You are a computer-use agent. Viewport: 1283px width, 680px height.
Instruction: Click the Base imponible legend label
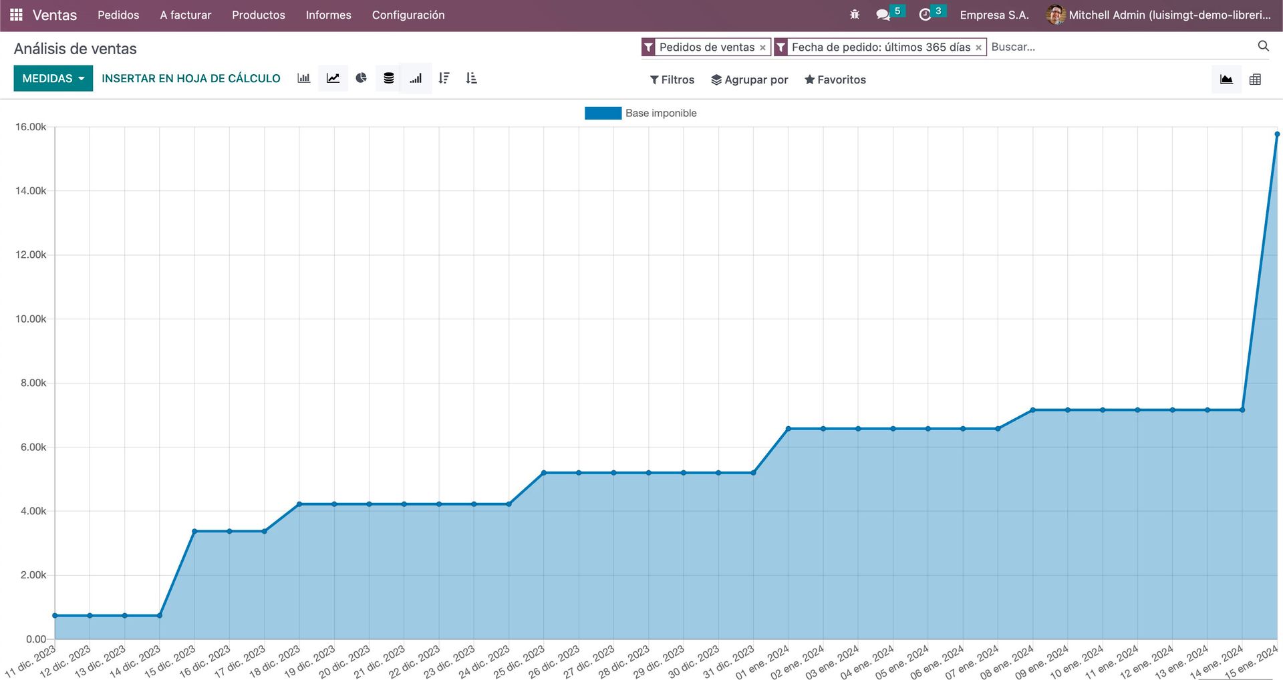click(661, 113)
